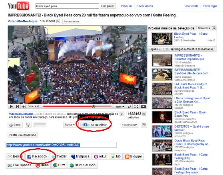Open Oprah Black Eyed Peas Close Up Choreography link
This screenshot has width=223, height=175.
[x=192, y=142]
